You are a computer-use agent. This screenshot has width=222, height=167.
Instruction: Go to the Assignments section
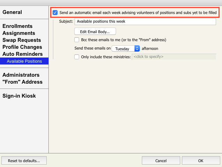tap(19, 33)
